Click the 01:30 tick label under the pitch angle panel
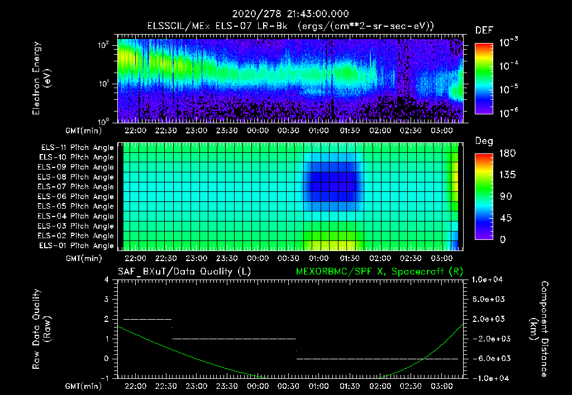The height and width of the screenshot is (395, 572). [350, 259]
